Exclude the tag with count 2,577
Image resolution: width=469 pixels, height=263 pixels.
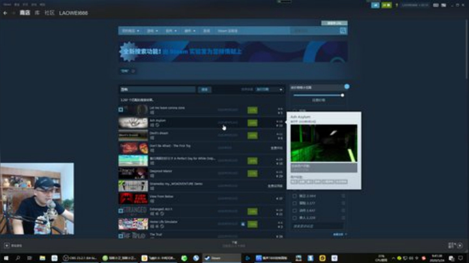point(343,203)
